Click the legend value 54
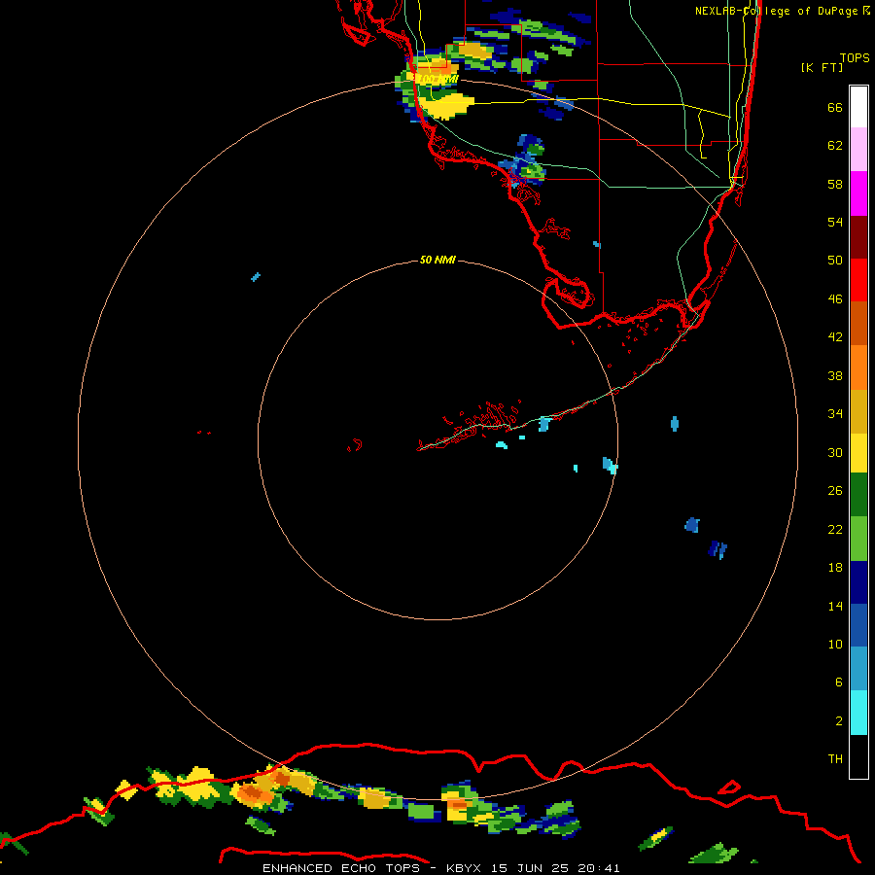The image size is (875, 875). (835, 222)
